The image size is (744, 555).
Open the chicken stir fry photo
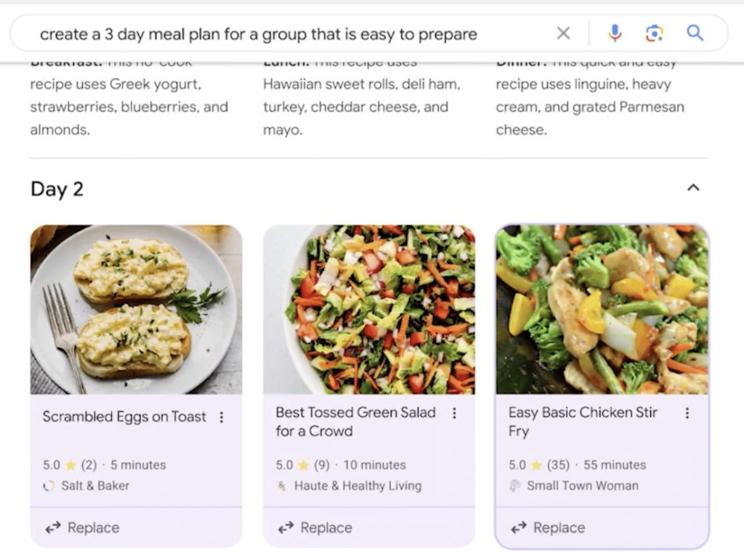point(602,310)
